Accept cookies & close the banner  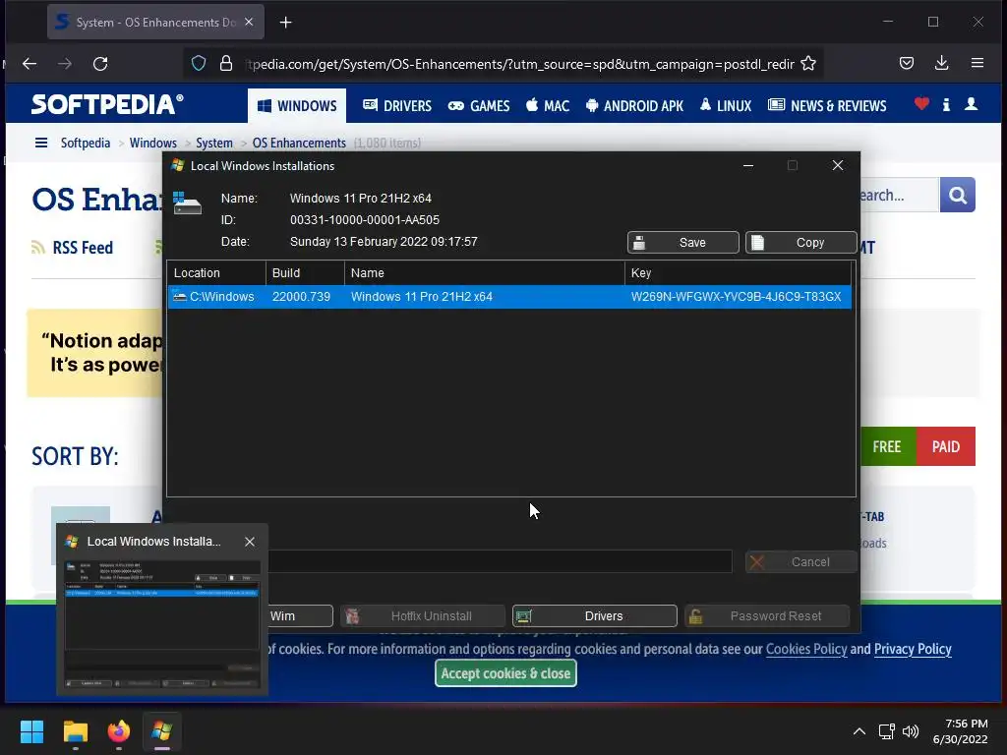(506, 673)
